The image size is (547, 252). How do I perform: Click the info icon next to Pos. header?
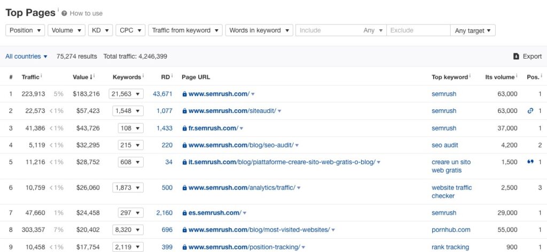[542, 76]
